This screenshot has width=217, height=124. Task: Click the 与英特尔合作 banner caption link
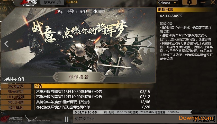(x=14, y=79)
